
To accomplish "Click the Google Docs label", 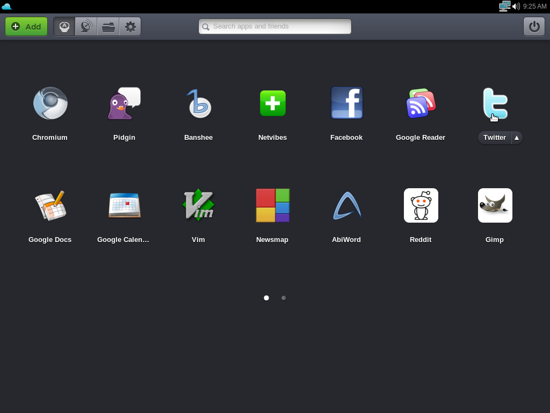I will [50, 240].
